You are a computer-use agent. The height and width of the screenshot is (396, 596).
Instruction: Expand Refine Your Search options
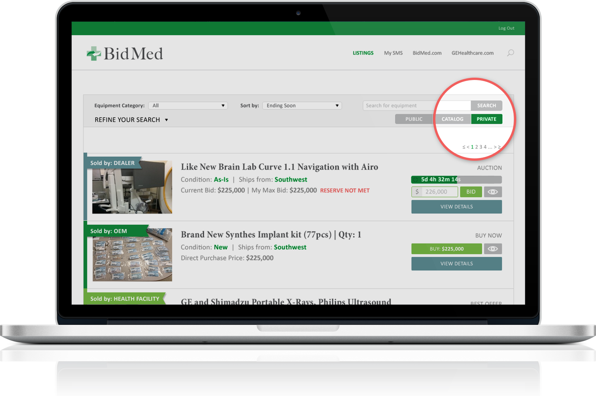coord(131,120)
